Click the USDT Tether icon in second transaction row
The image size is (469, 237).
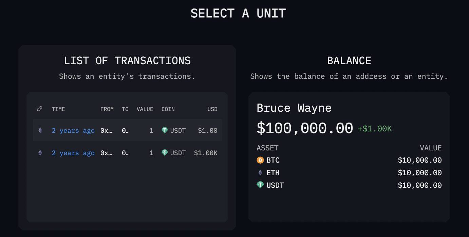[165, 153]
